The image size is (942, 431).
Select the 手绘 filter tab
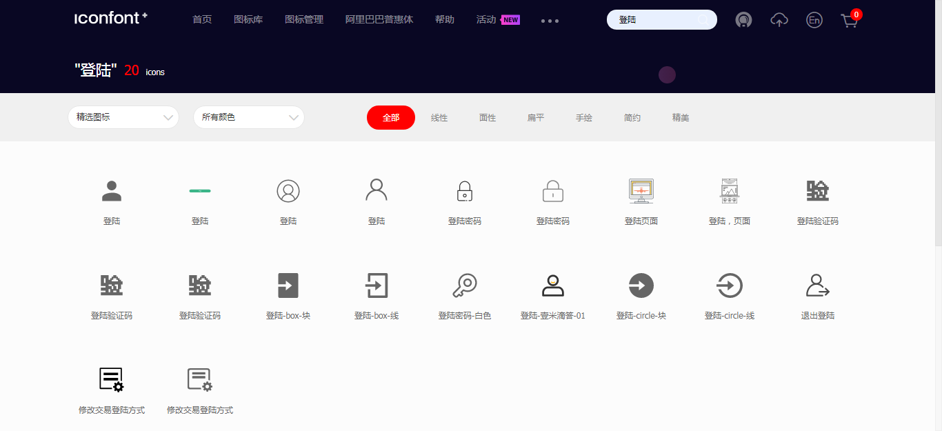584,118
